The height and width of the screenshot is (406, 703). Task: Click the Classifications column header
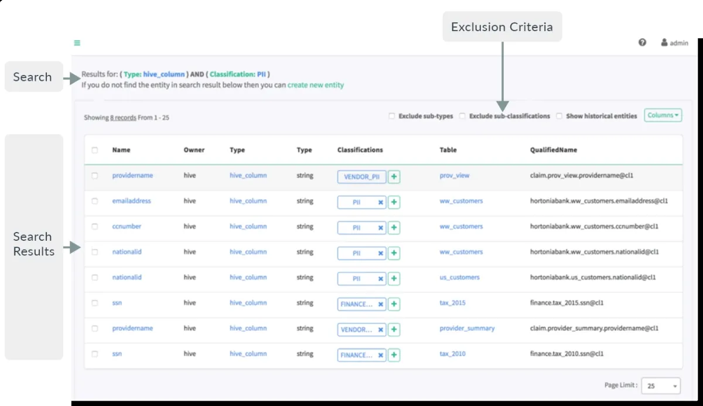click(360, 150)
